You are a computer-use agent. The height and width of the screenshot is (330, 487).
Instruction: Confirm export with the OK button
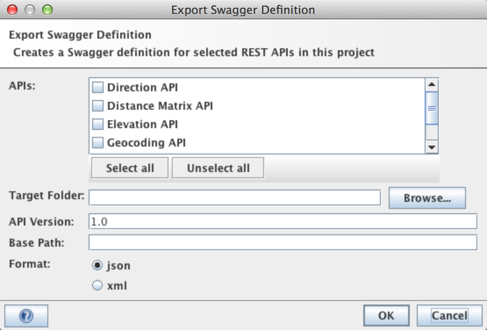coord(386,316)
